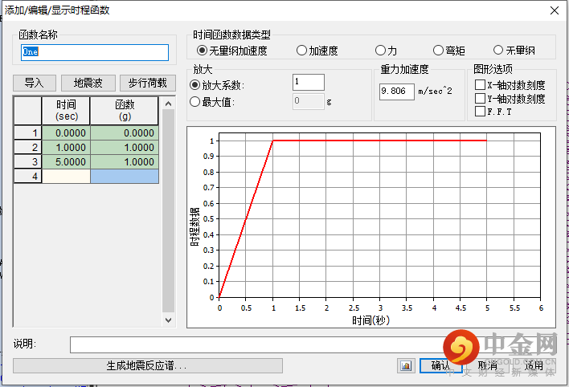Enable Y-轴对数刻度 checkbox
Viewport: 569px width, 387px height.
480,98
